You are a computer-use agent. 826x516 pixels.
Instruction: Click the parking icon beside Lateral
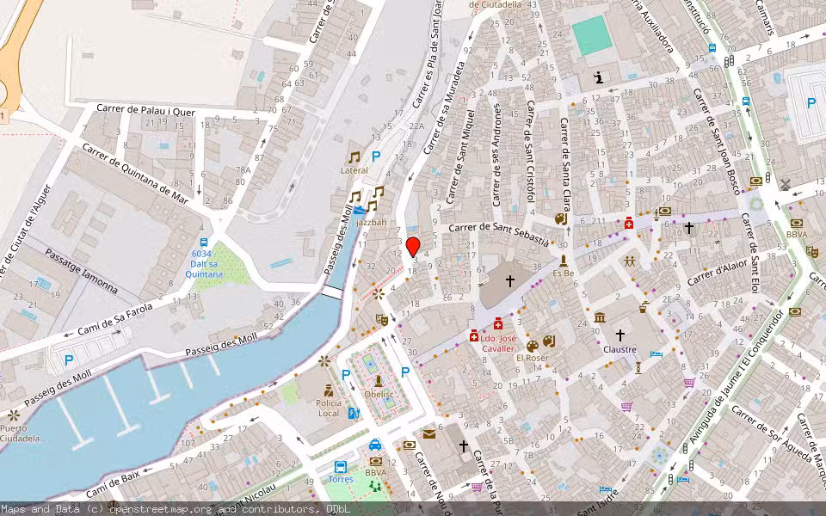pos(376,157)
